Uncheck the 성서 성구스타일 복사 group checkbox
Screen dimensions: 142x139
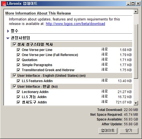point(15,44)
